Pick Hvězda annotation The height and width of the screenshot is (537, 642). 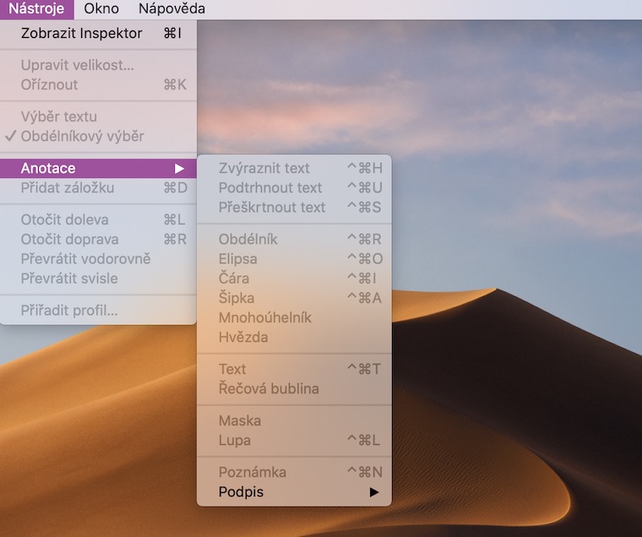click(294, 338)
